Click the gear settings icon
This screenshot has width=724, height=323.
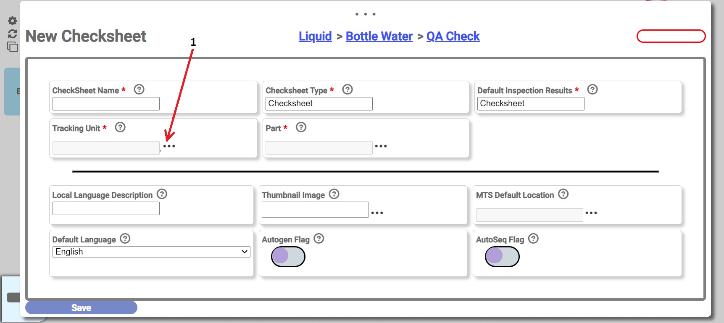click(13, 21)
